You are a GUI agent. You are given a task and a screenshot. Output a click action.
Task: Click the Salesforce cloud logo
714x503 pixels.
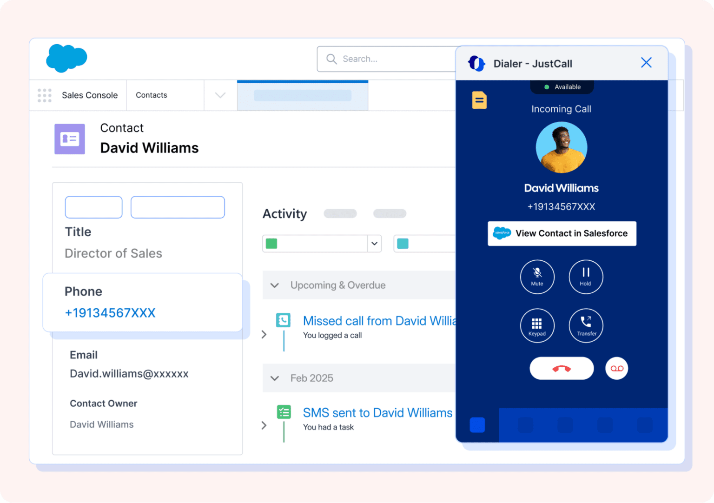pyautogui.click(x=66, y=58)
